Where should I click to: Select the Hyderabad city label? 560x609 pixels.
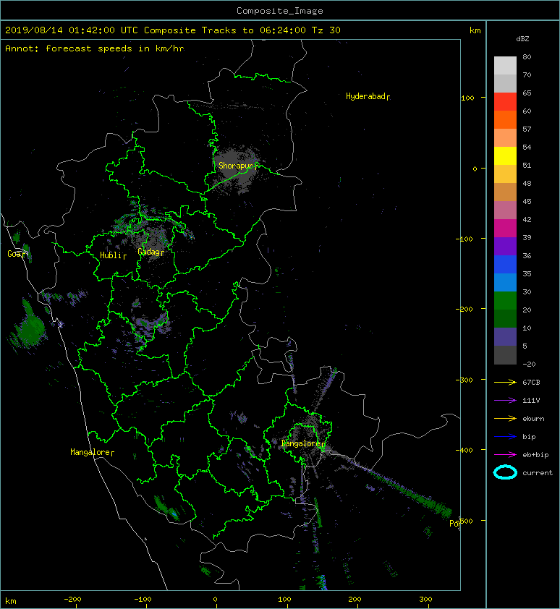point(368,96)
